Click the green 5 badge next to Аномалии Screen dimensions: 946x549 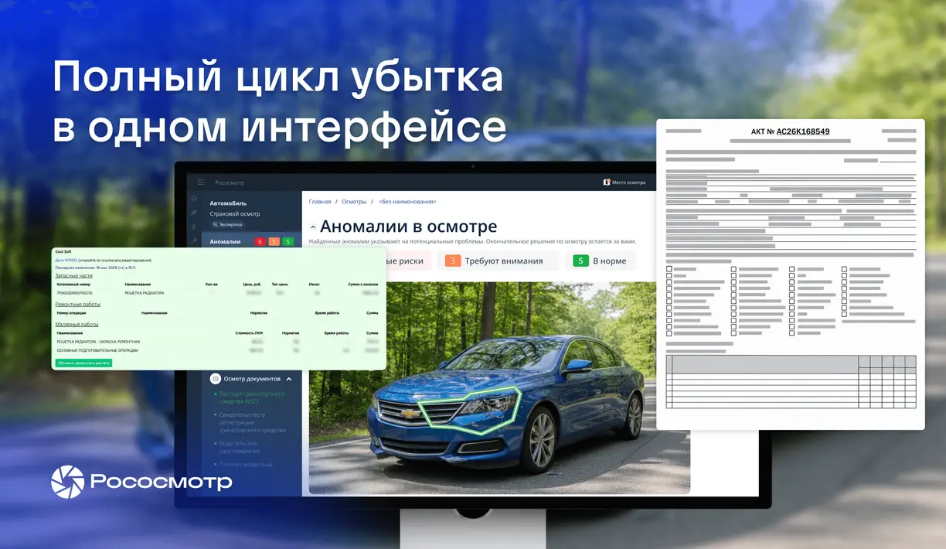[x=288, y=242]
